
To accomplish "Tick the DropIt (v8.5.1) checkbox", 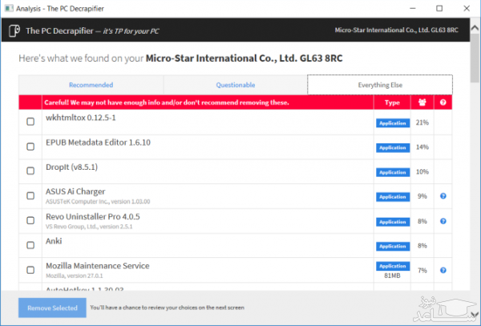I will [30, 171].
